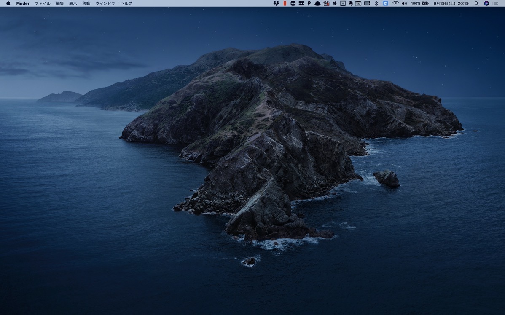Open Spotlight search magnifier
This screenshot has height=315, width=505.
pyautogui.click(x=476, y=3)
